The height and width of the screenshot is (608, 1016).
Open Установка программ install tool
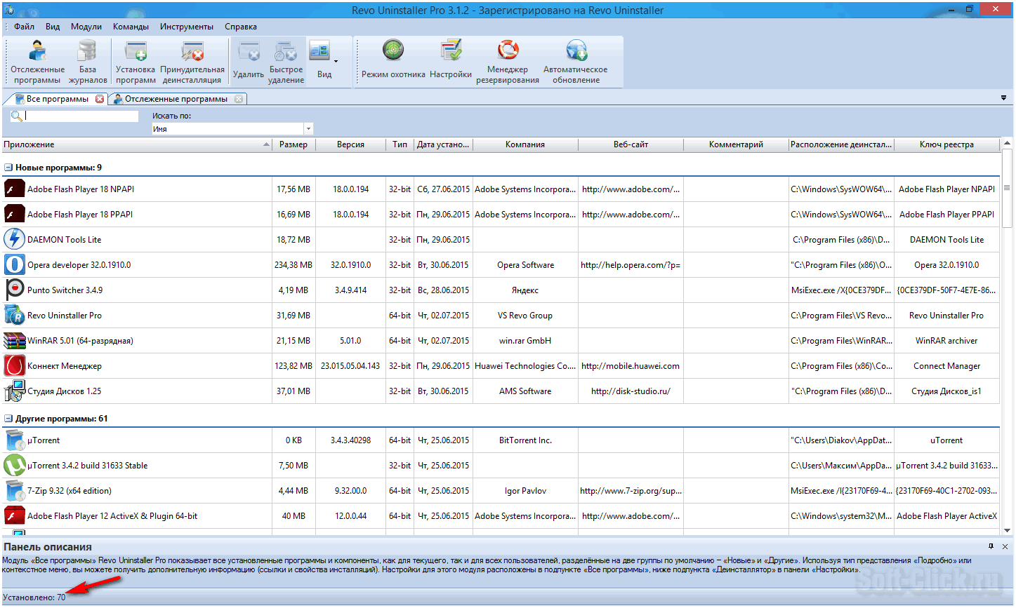click(x=136, y=61)
